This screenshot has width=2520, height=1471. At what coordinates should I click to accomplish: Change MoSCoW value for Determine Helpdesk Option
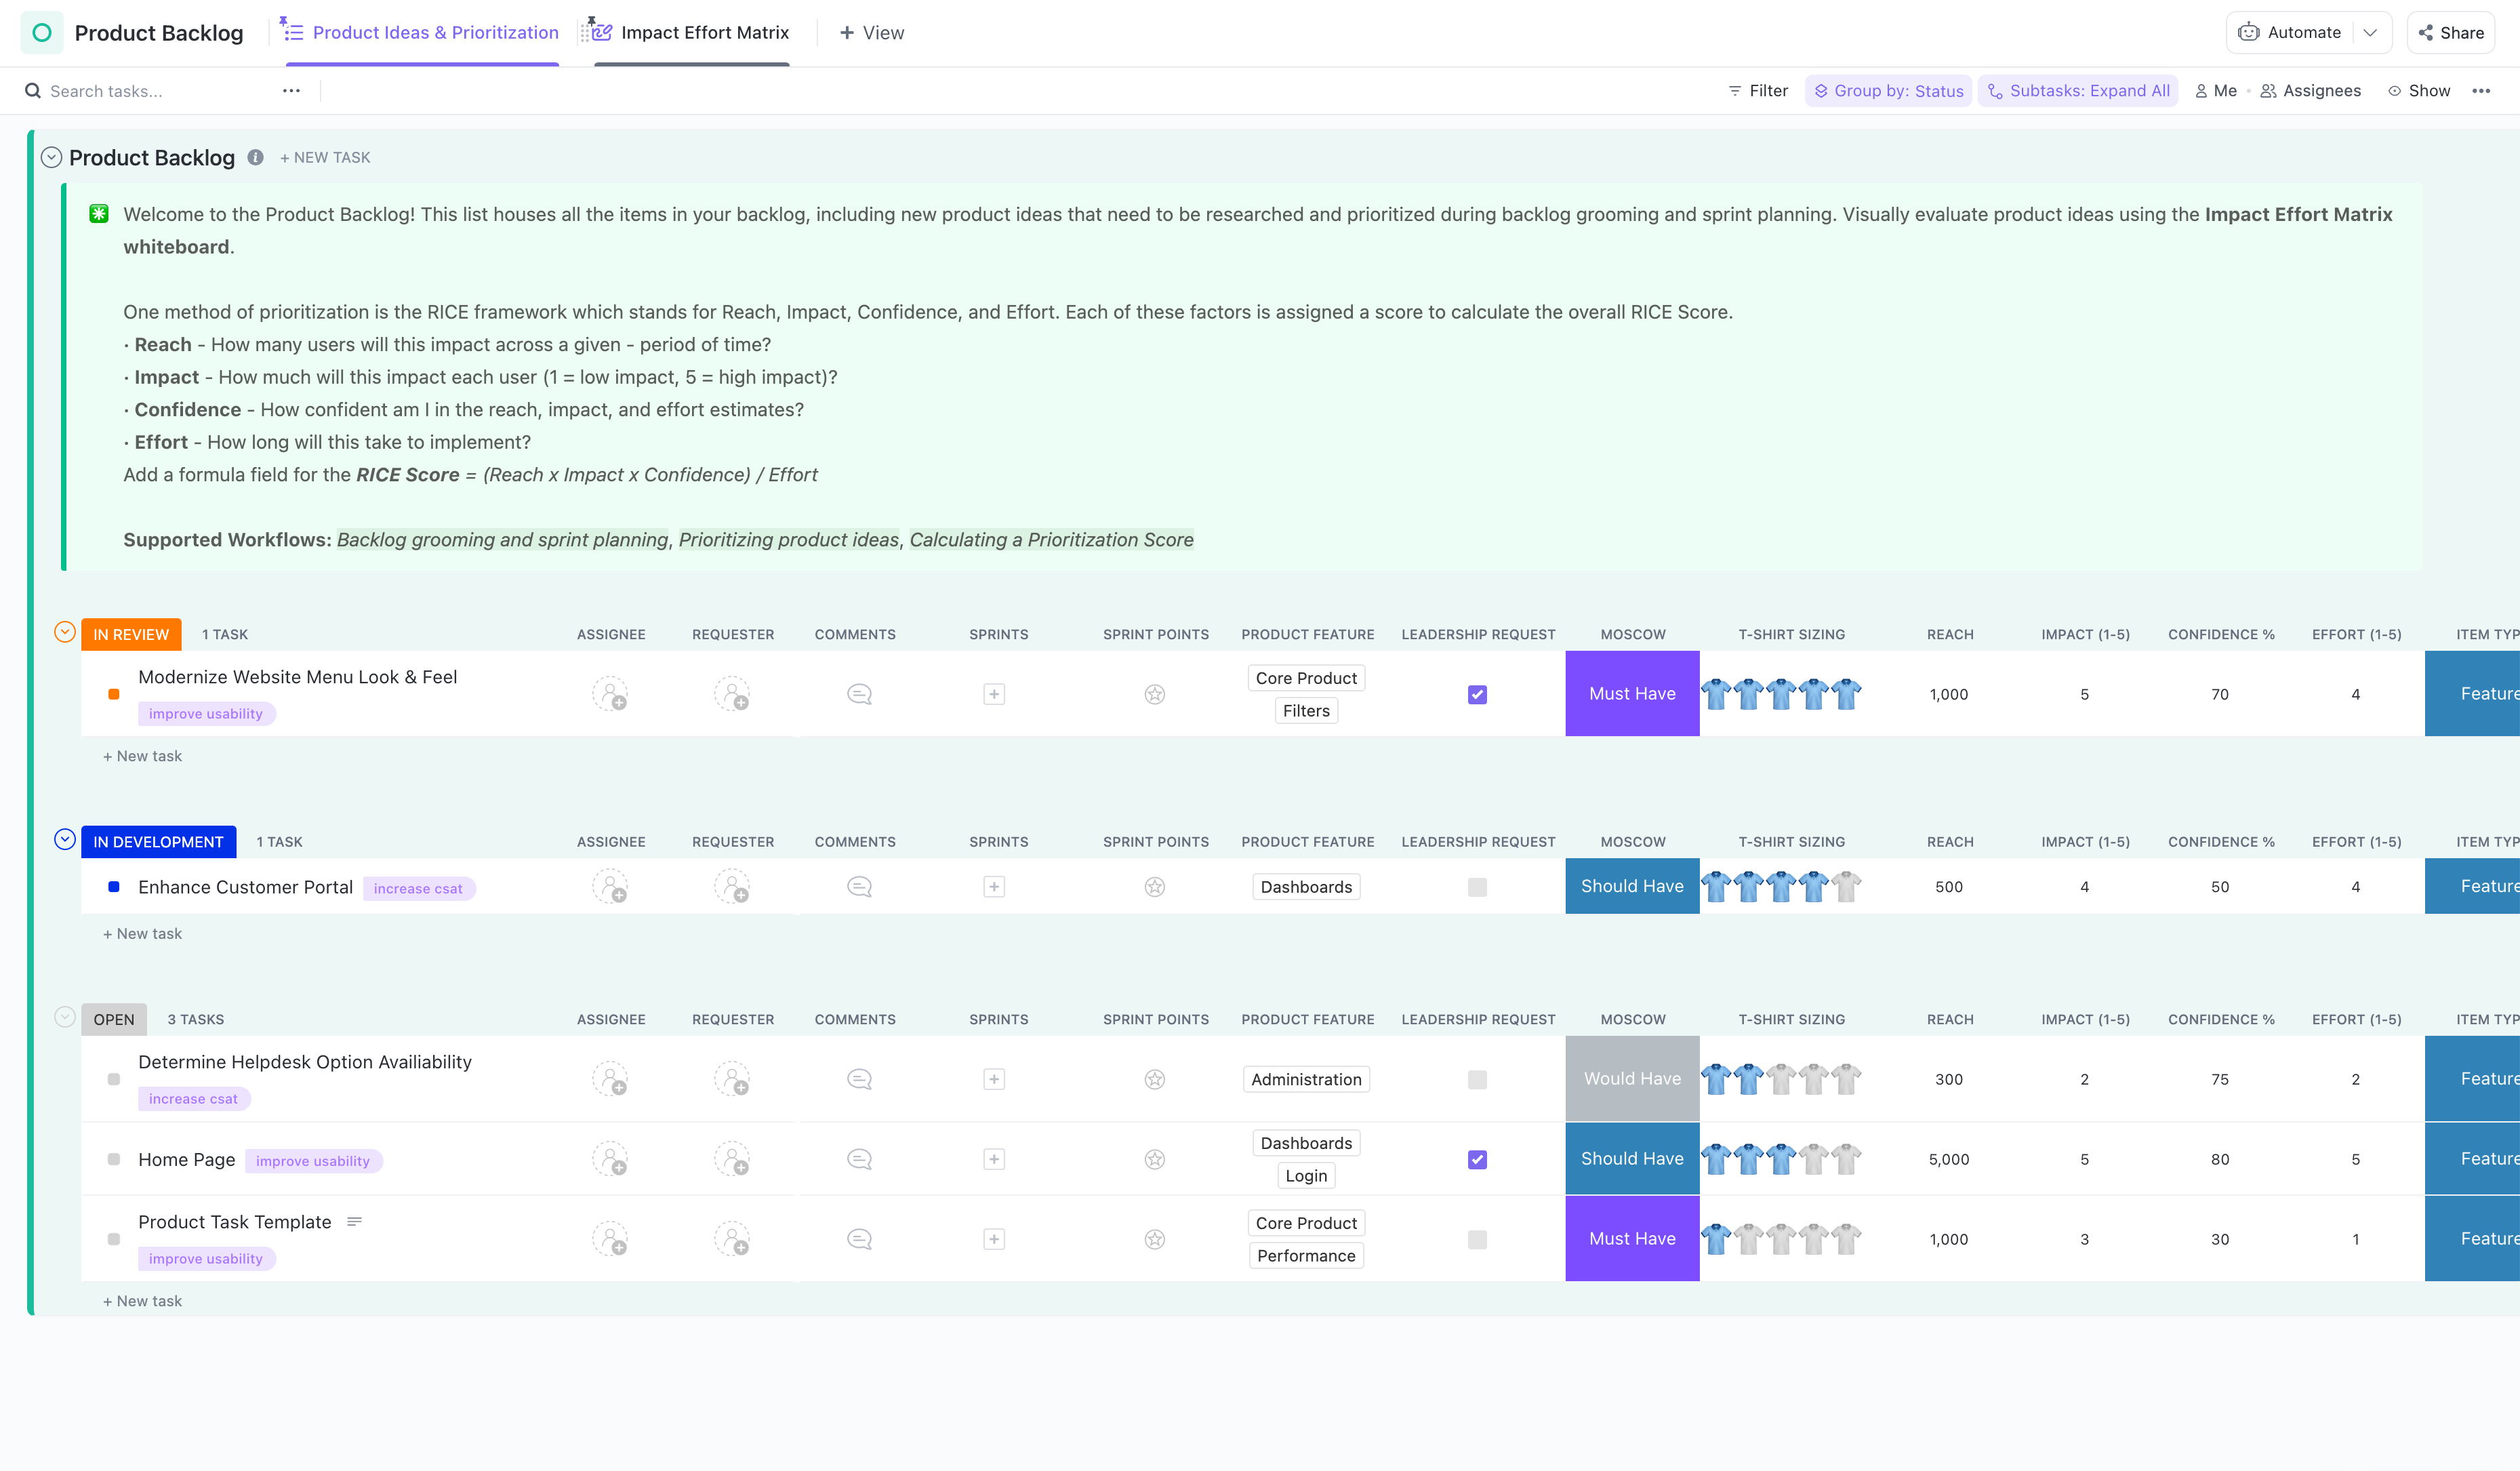coord(1632,1079)
